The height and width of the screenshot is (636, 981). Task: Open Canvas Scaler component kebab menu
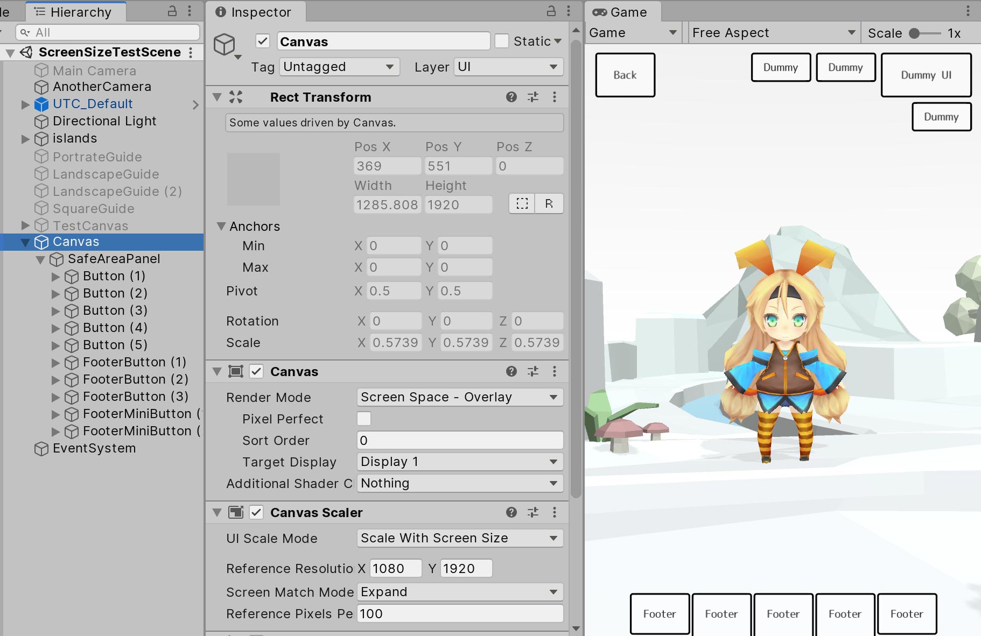click(554, 512)
